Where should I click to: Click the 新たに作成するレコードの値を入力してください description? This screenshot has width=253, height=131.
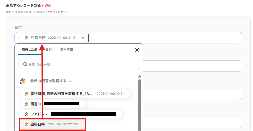coord(37,12)
